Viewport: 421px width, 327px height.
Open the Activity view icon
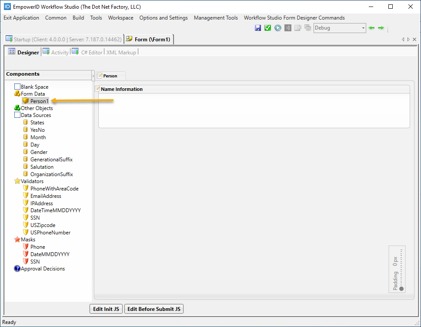pyautogui.click(x=46, y=52)
